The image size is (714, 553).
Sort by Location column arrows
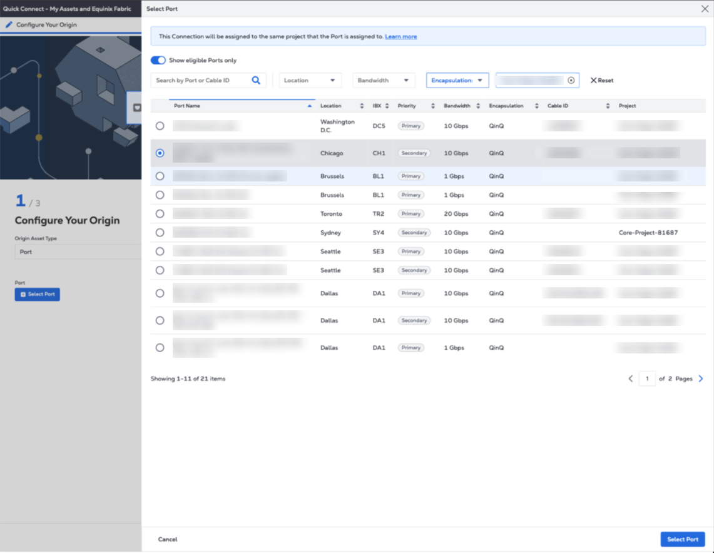[x=362, y=106]
